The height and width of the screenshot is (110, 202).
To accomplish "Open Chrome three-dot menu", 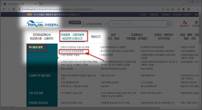I will pyautogui.click(x=198, y=9).
